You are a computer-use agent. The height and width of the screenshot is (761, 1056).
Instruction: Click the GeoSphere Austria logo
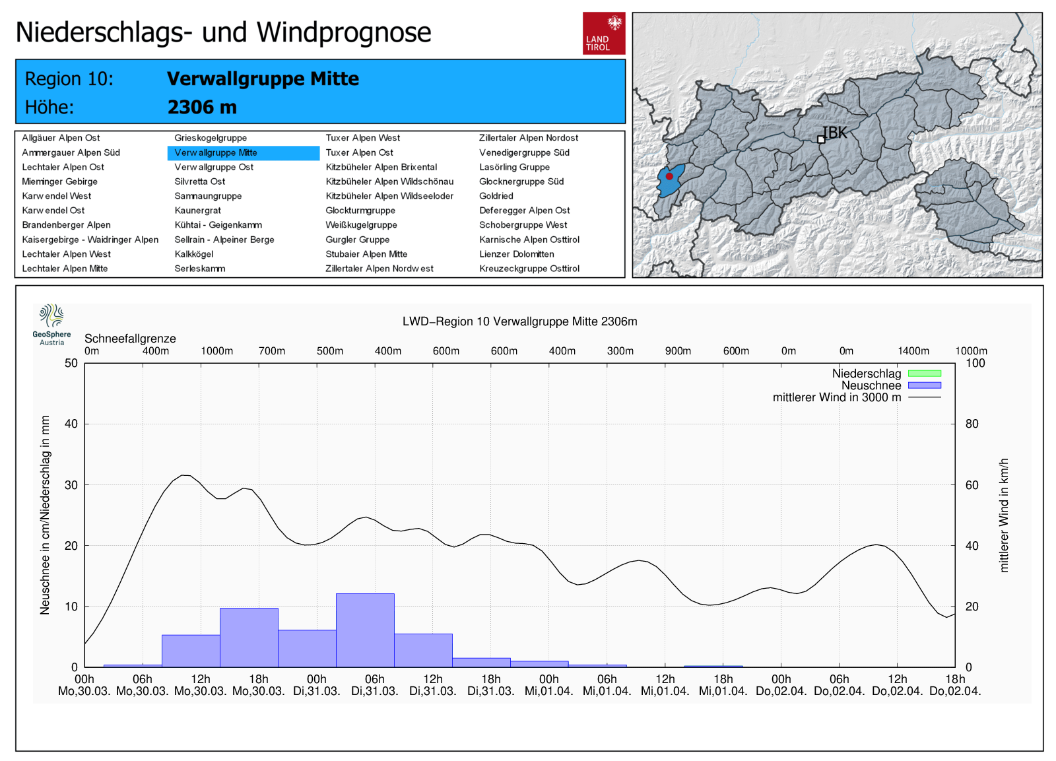tap(51, 324)
